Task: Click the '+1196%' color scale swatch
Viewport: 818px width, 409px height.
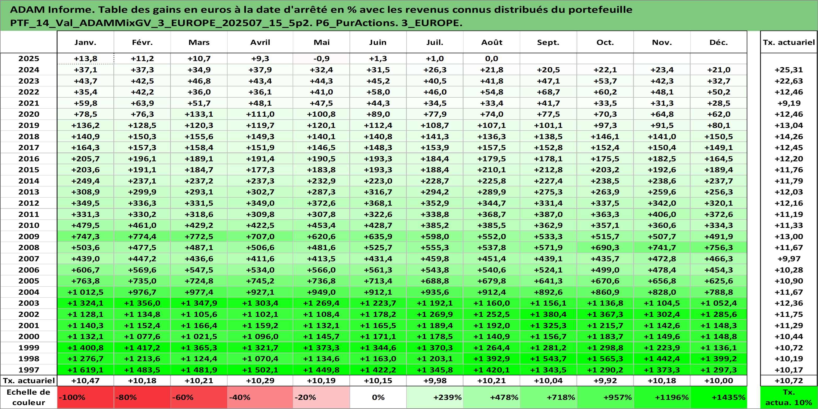Action: (x=662, y=397)
